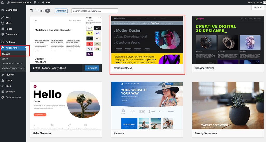Open the Tools menu label
This screenshot has width=266, height=142.
[x=9, y=86]
